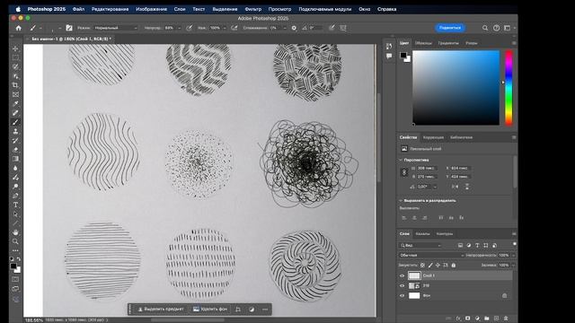The image size is (575, 323).
Task: Select the Eraser tool
Action: click(x=15, y=150)
